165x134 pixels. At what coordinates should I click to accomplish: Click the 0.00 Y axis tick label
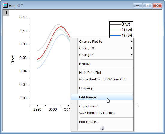coord(23,98)
